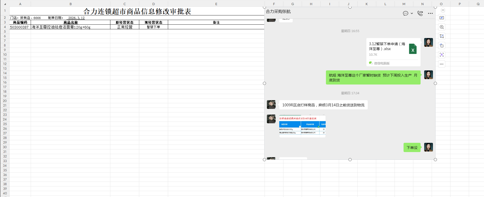The width and height of the screenshot is (484, 197).
Task: Select the crop image tool
Action: click(442, 36)
